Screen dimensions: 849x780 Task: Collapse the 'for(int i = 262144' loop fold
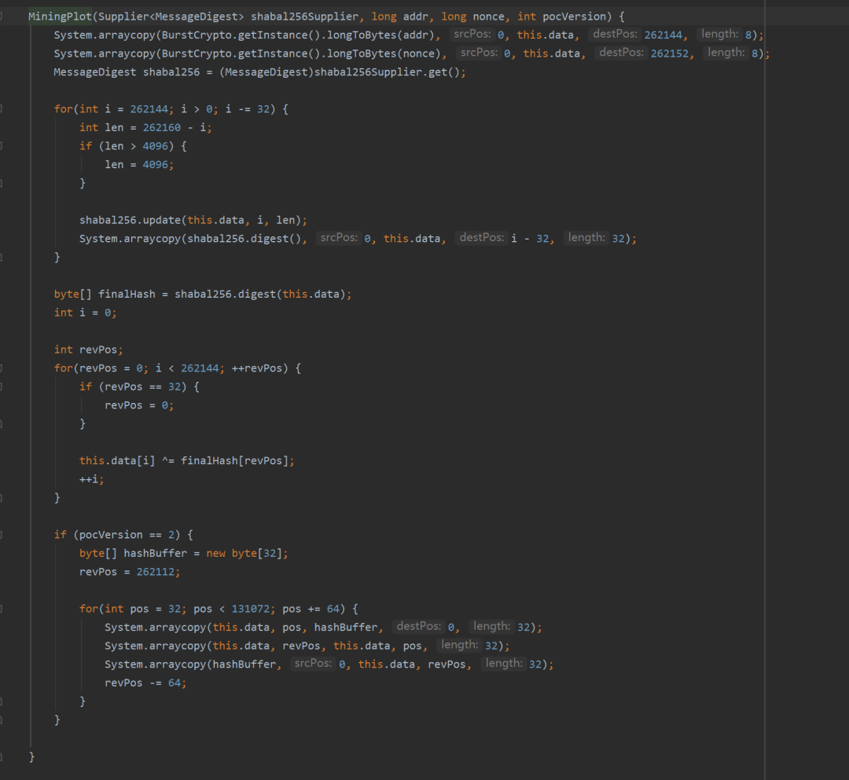coord(2,108)
